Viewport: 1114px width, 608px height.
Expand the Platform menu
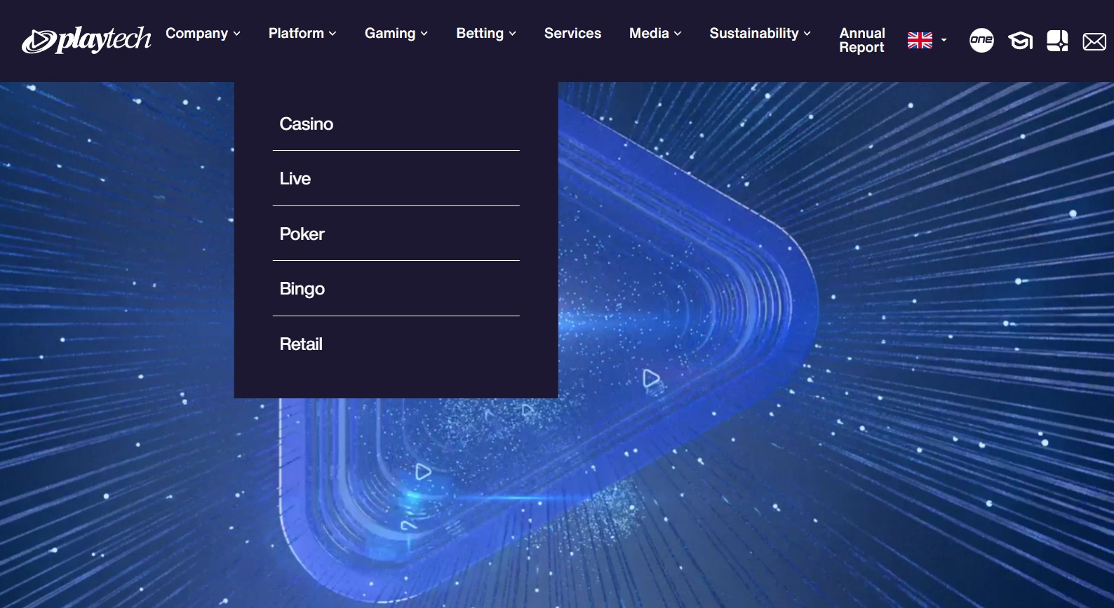(302, 33)
